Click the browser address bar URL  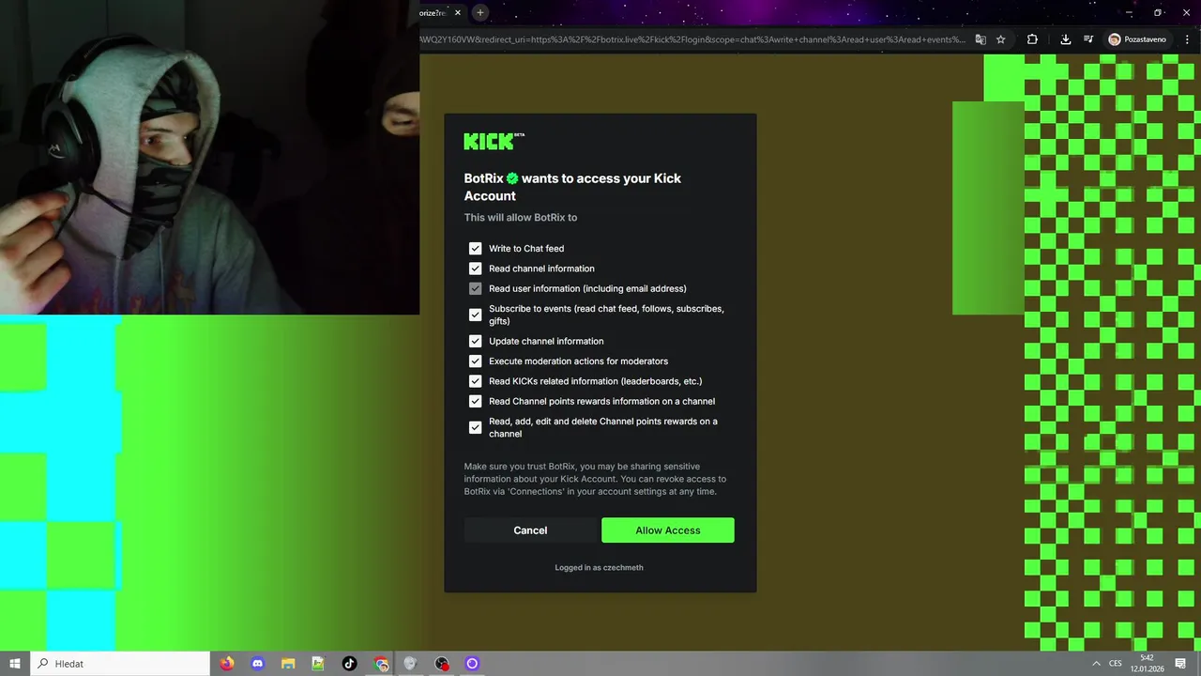[x=692, y=39]
